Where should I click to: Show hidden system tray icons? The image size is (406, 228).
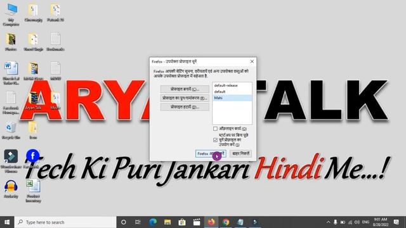point(328,222)
